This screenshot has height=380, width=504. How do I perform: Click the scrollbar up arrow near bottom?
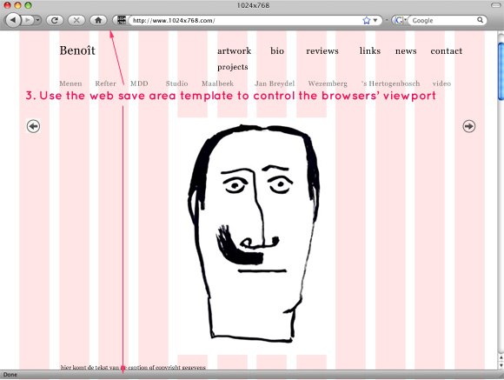[x=501, y=357]
